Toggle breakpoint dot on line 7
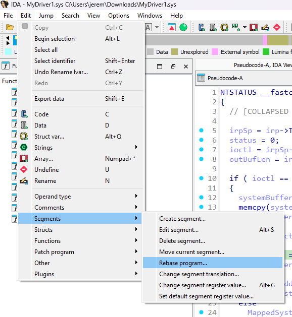292x317 pixels. pos(201,149)
